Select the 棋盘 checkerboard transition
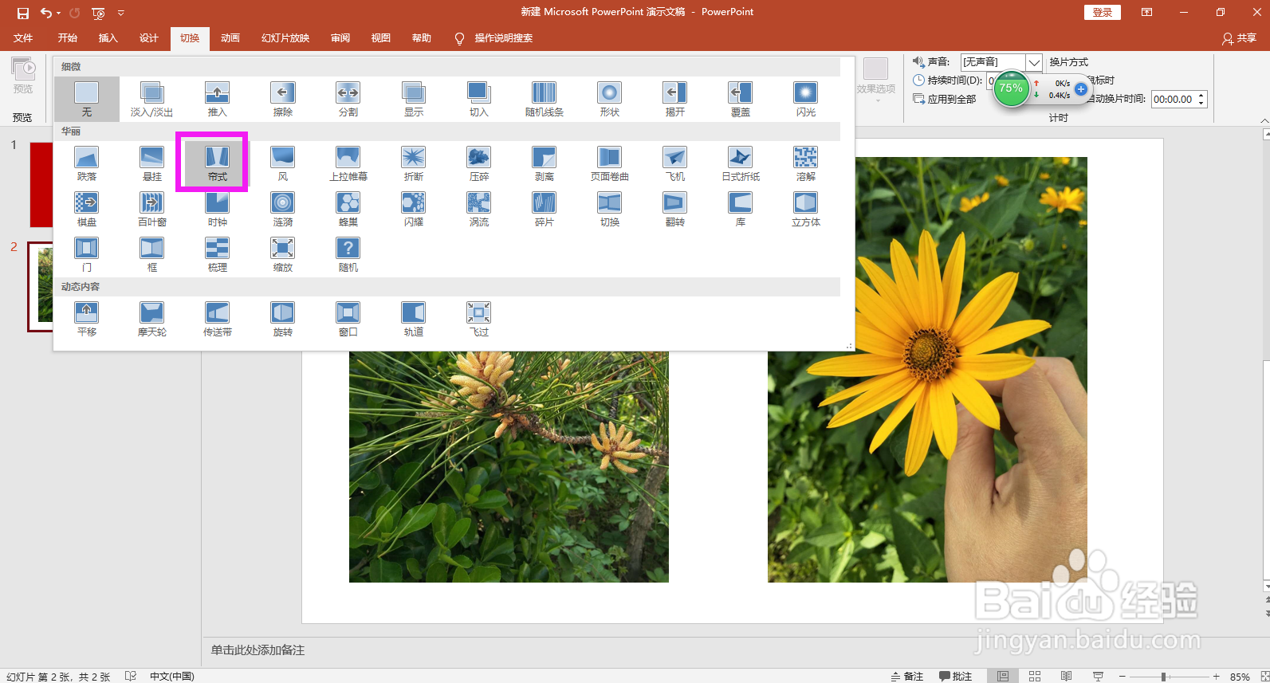 click(87, 209)
